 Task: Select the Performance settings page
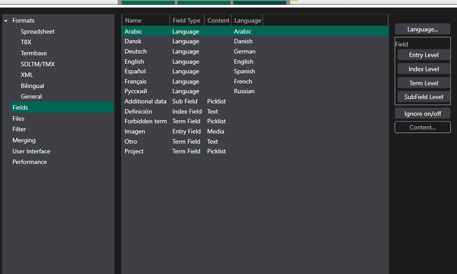click(x=30, y=162)
